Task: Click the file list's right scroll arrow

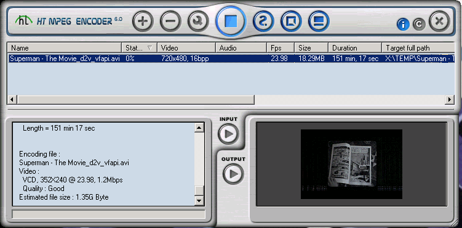Action: coord(450,100)
